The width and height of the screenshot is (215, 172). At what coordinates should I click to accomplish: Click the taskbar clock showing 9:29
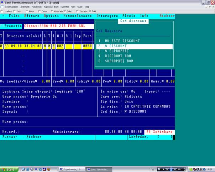210,170
